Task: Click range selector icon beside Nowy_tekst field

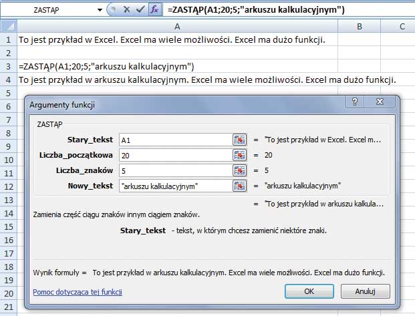Action: [x=240, y=186]
